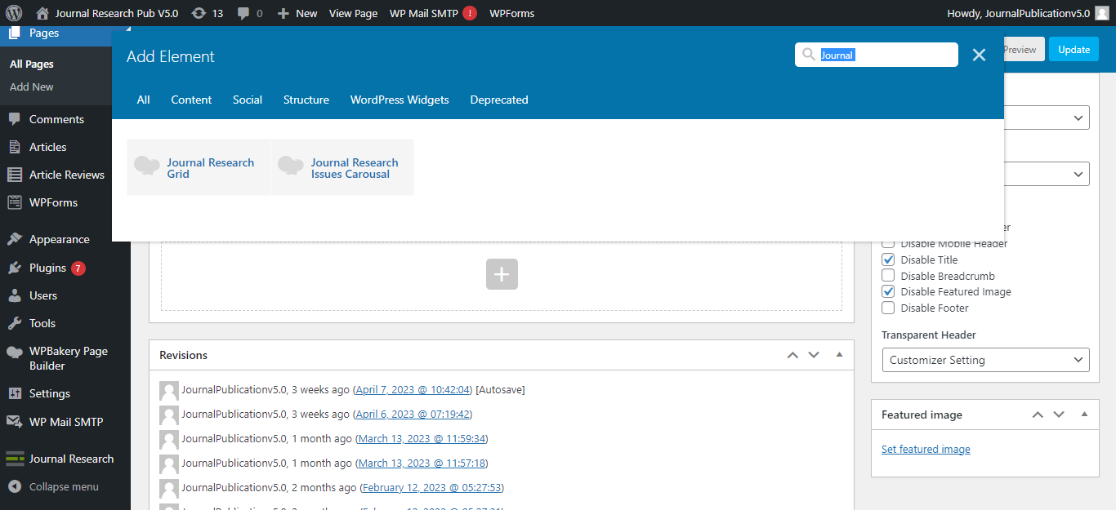Open WPForms in admin bar
Screen dimensions: 1116x510
click(511, 13)
